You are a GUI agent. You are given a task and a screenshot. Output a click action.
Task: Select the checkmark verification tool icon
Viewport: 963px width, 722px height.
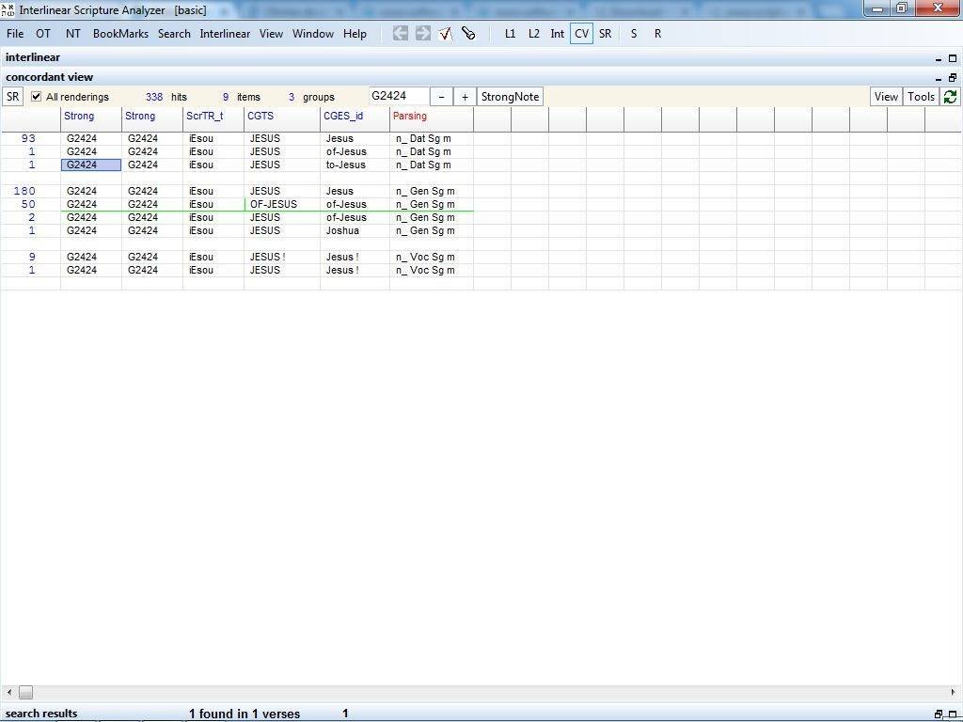click(445, 33)
